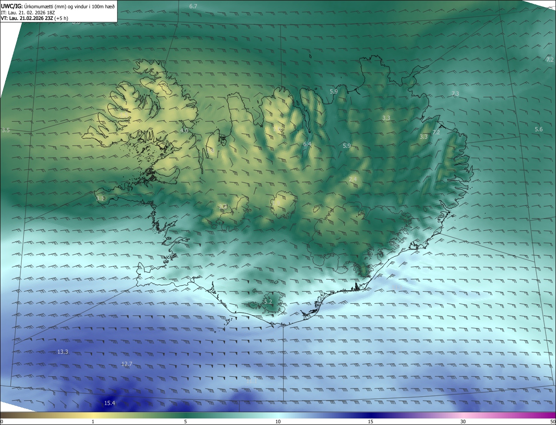Click the color scale tick labeled 1
This screenshot has width=556, height=425.
[93, 422]
